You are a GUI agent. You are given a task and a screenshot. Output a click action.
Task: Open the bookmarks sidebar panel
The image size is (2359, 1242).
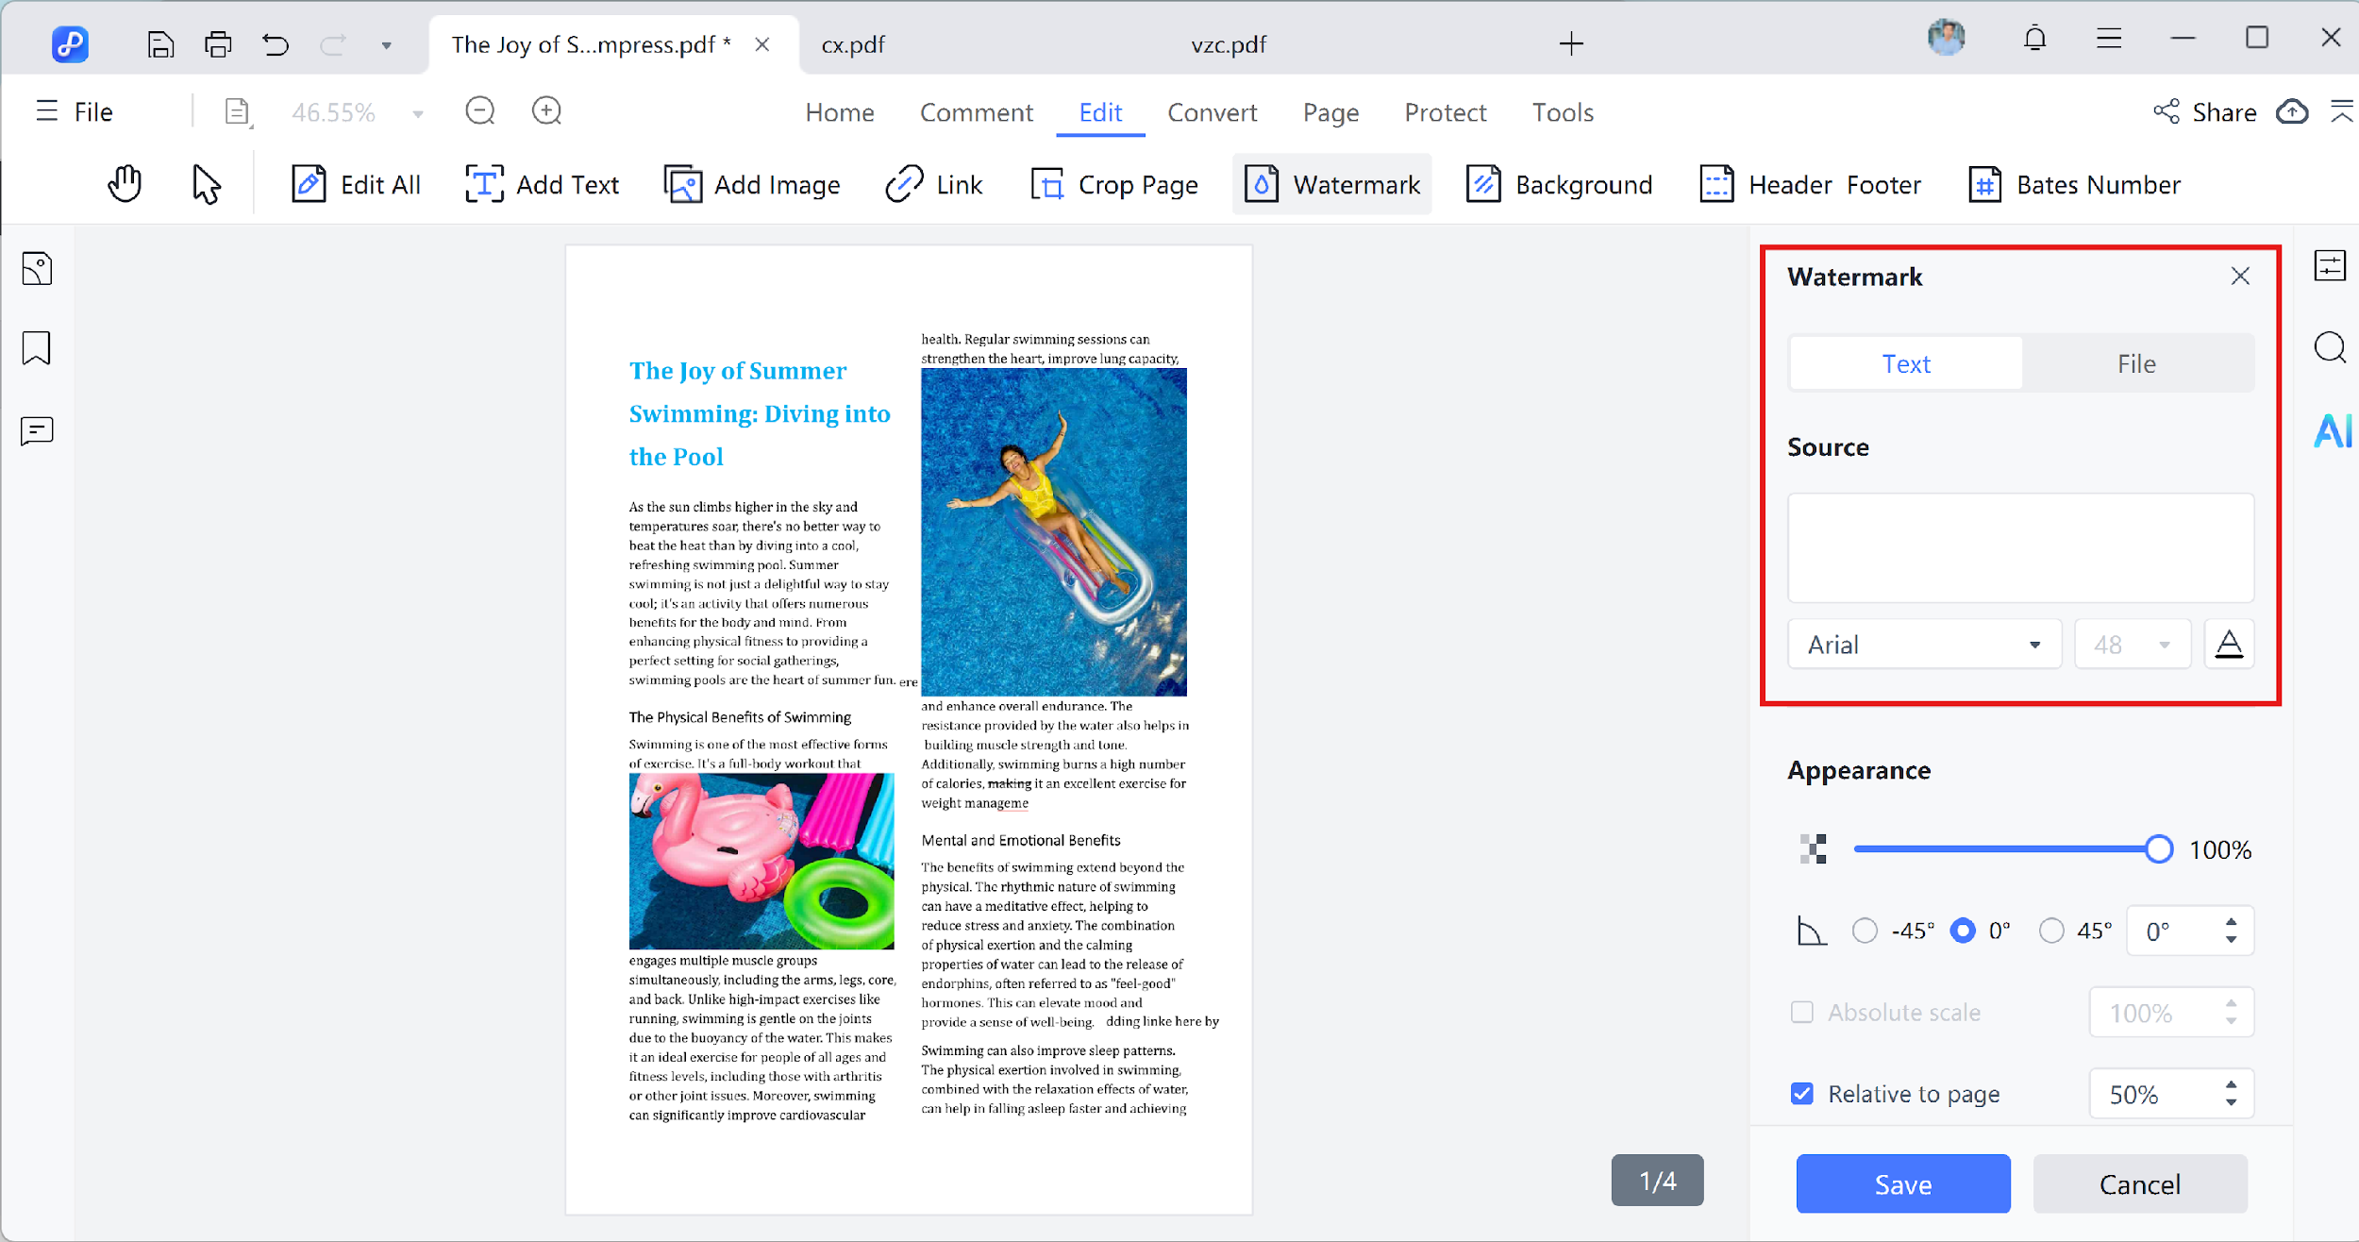click(x=37, y=348)
